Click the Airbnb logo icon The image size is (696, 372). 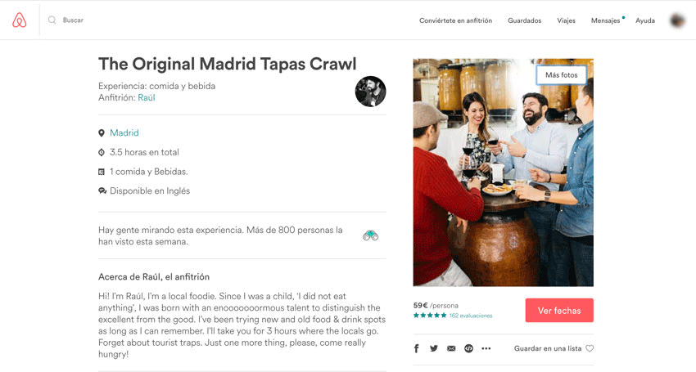[x=20, y=20]
